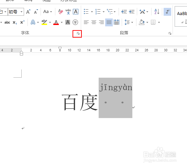Image resolution: width=187 pixels, height=167 pixels.
Task: Expand borders dropdown arrow
Action: 159,22
